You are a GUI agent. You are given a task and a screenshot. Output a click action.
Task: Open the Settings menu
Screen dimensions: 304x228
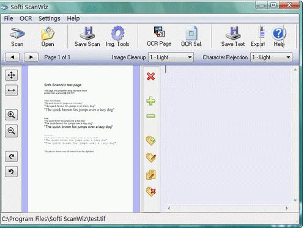50,18
